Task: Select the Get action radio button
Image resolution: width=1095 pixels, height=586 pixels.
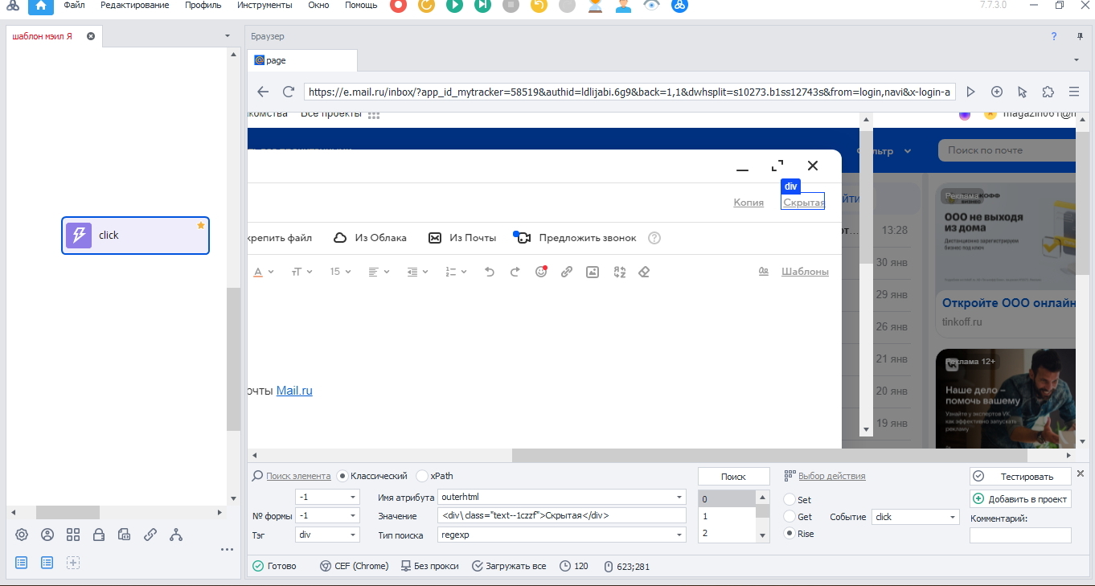Action: click(x=789, y=516)
